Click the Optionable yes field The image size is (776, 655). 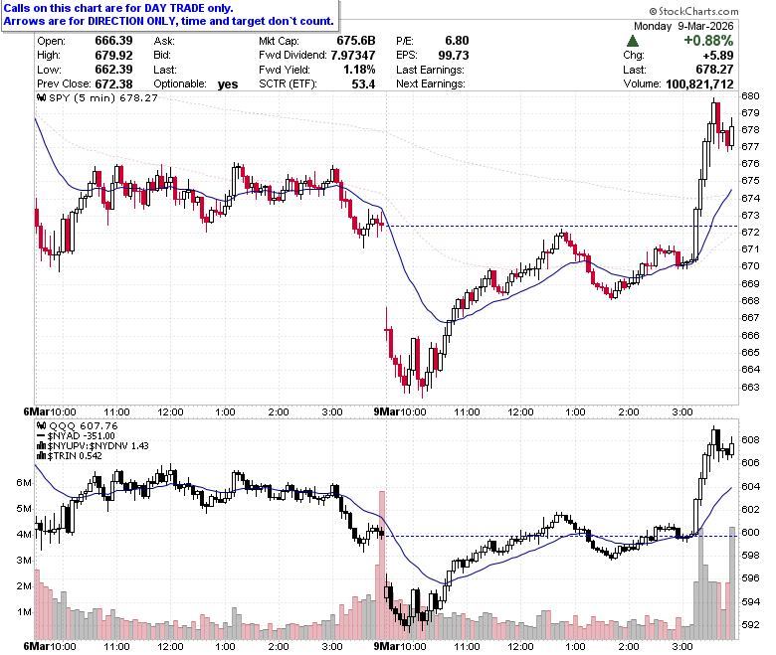click(x=196, y=84)
